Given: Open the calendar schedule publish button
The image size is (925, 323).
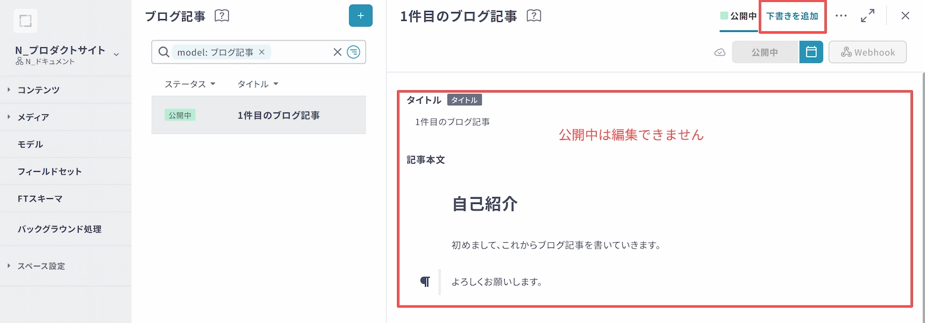Looking at the screenshot, I should pos(811,52).
